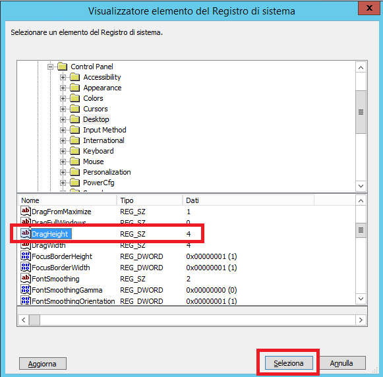
Task: Click the horizontal scrollbar right arrow
Action: click(361, 320)
